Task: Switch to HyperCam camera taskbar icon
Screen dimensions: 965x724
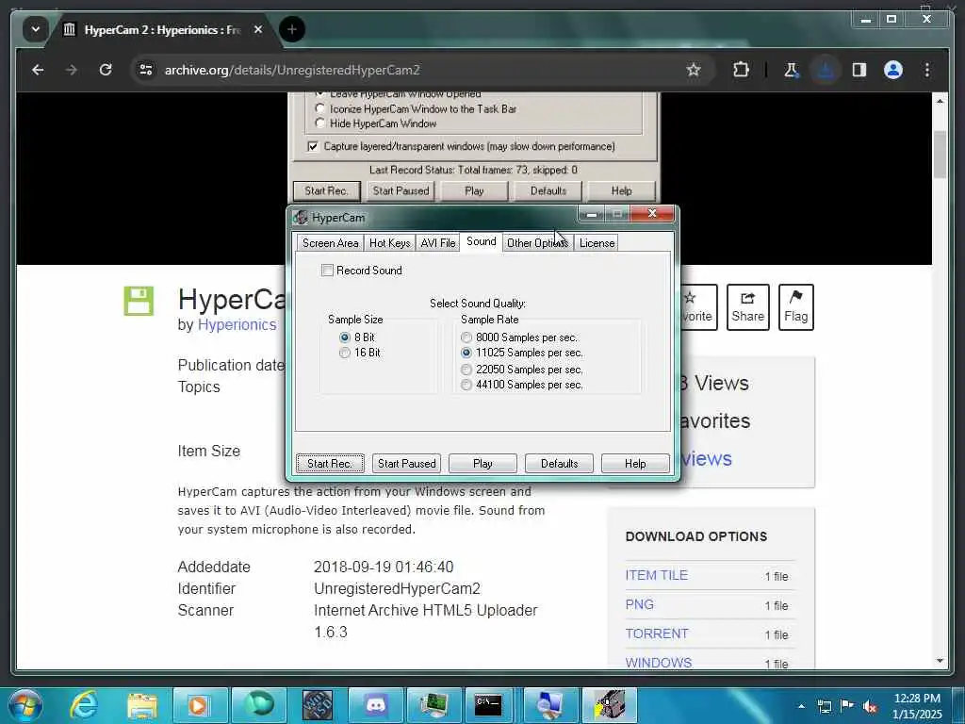Action: [x=610, y=705]
